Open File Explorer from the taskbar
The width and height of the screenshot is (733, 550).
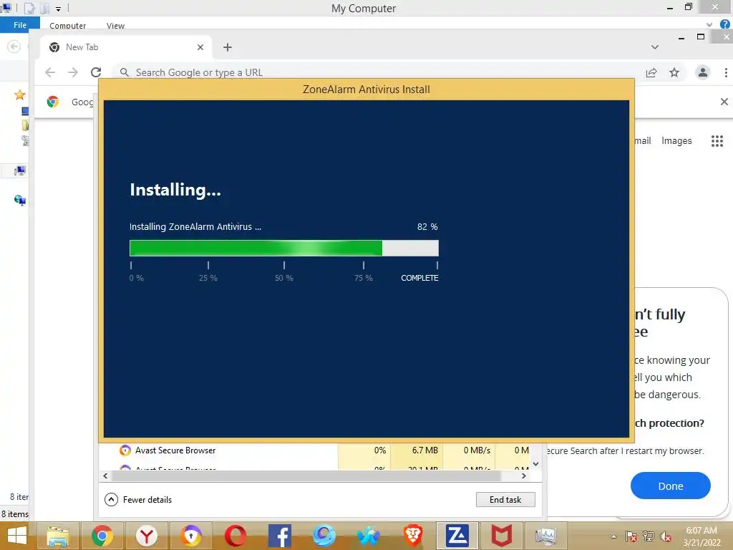click(x=58, y=536)
